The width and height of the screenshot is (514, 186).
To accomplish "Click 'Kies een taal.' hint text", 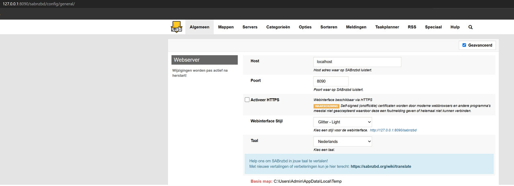I will click(x=324, y=150).
